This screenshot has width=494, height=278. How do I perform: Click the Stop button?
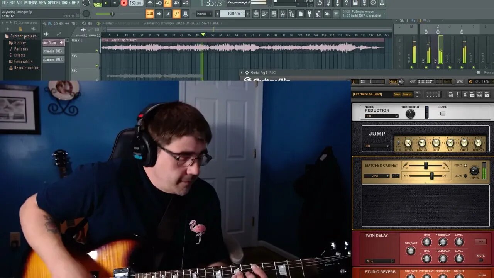[115, 3]
